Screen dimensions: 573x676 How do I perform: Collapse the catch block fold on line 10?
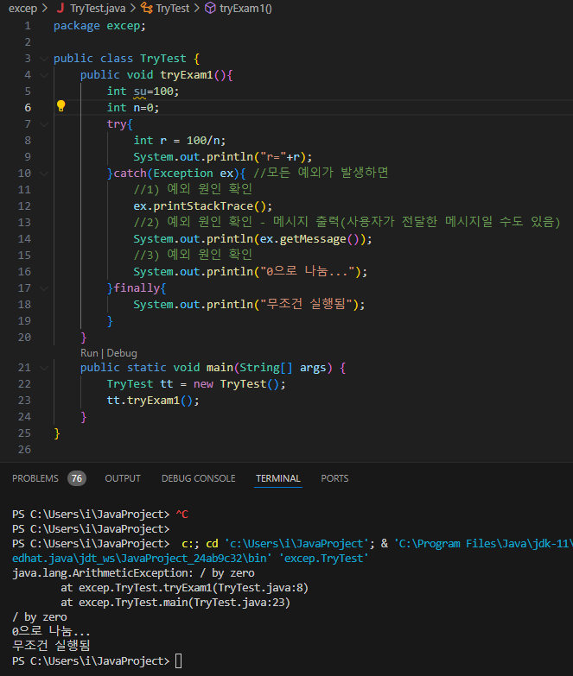[x=44, y=174]
